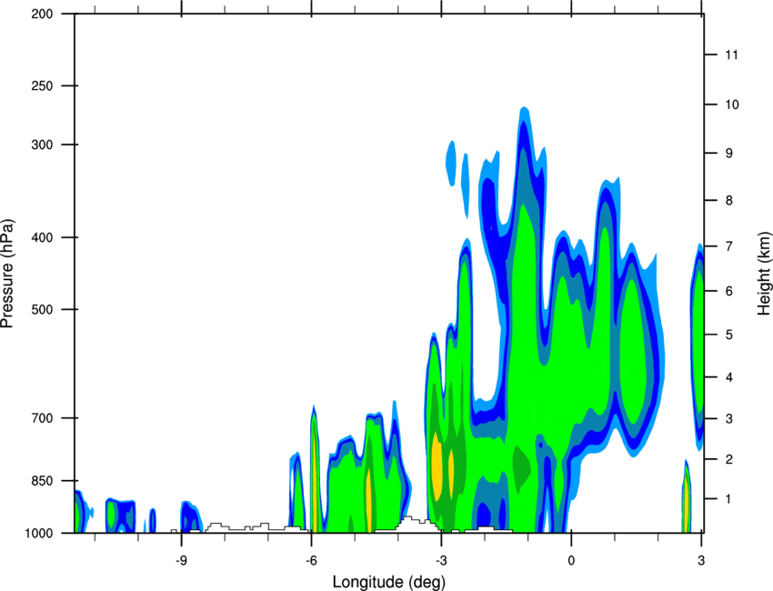Click the 400 hPa tick label

coord(42,237)
